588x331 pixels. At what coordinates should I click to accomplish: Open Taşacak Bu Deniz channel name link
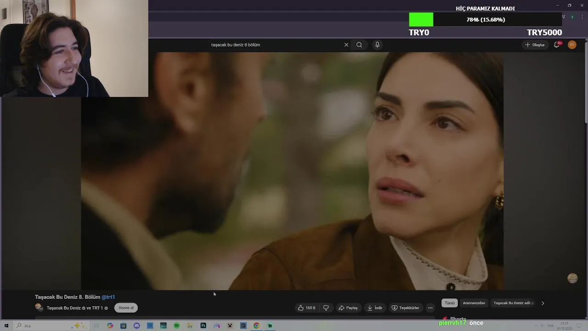[63, 308]
